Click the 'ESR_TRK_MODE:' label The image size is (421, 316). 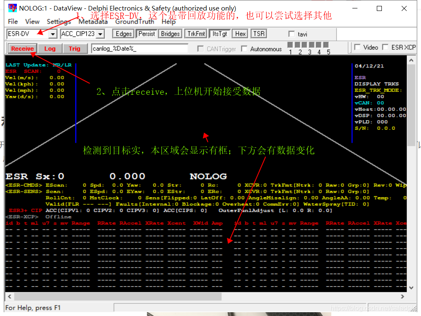[378, 90]
